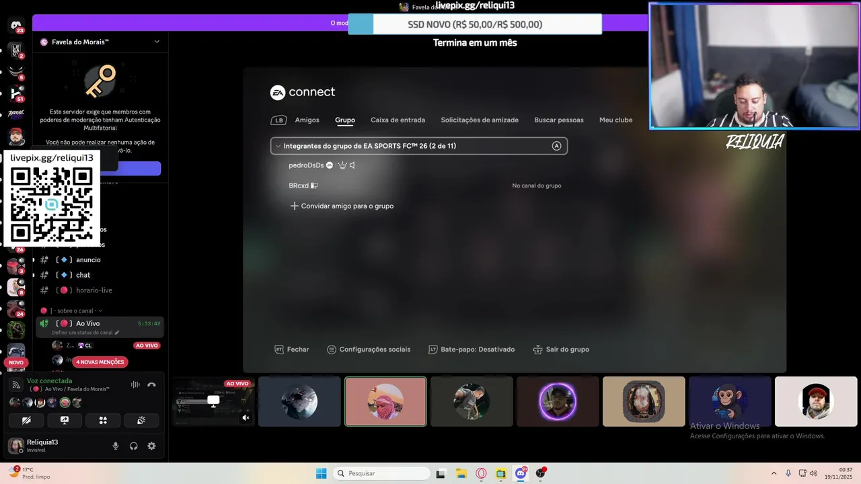Select participant tile with purple ring avatar
Image resolution: width=861 pixels, height=484 pixels.
click(x=558, y=401)
